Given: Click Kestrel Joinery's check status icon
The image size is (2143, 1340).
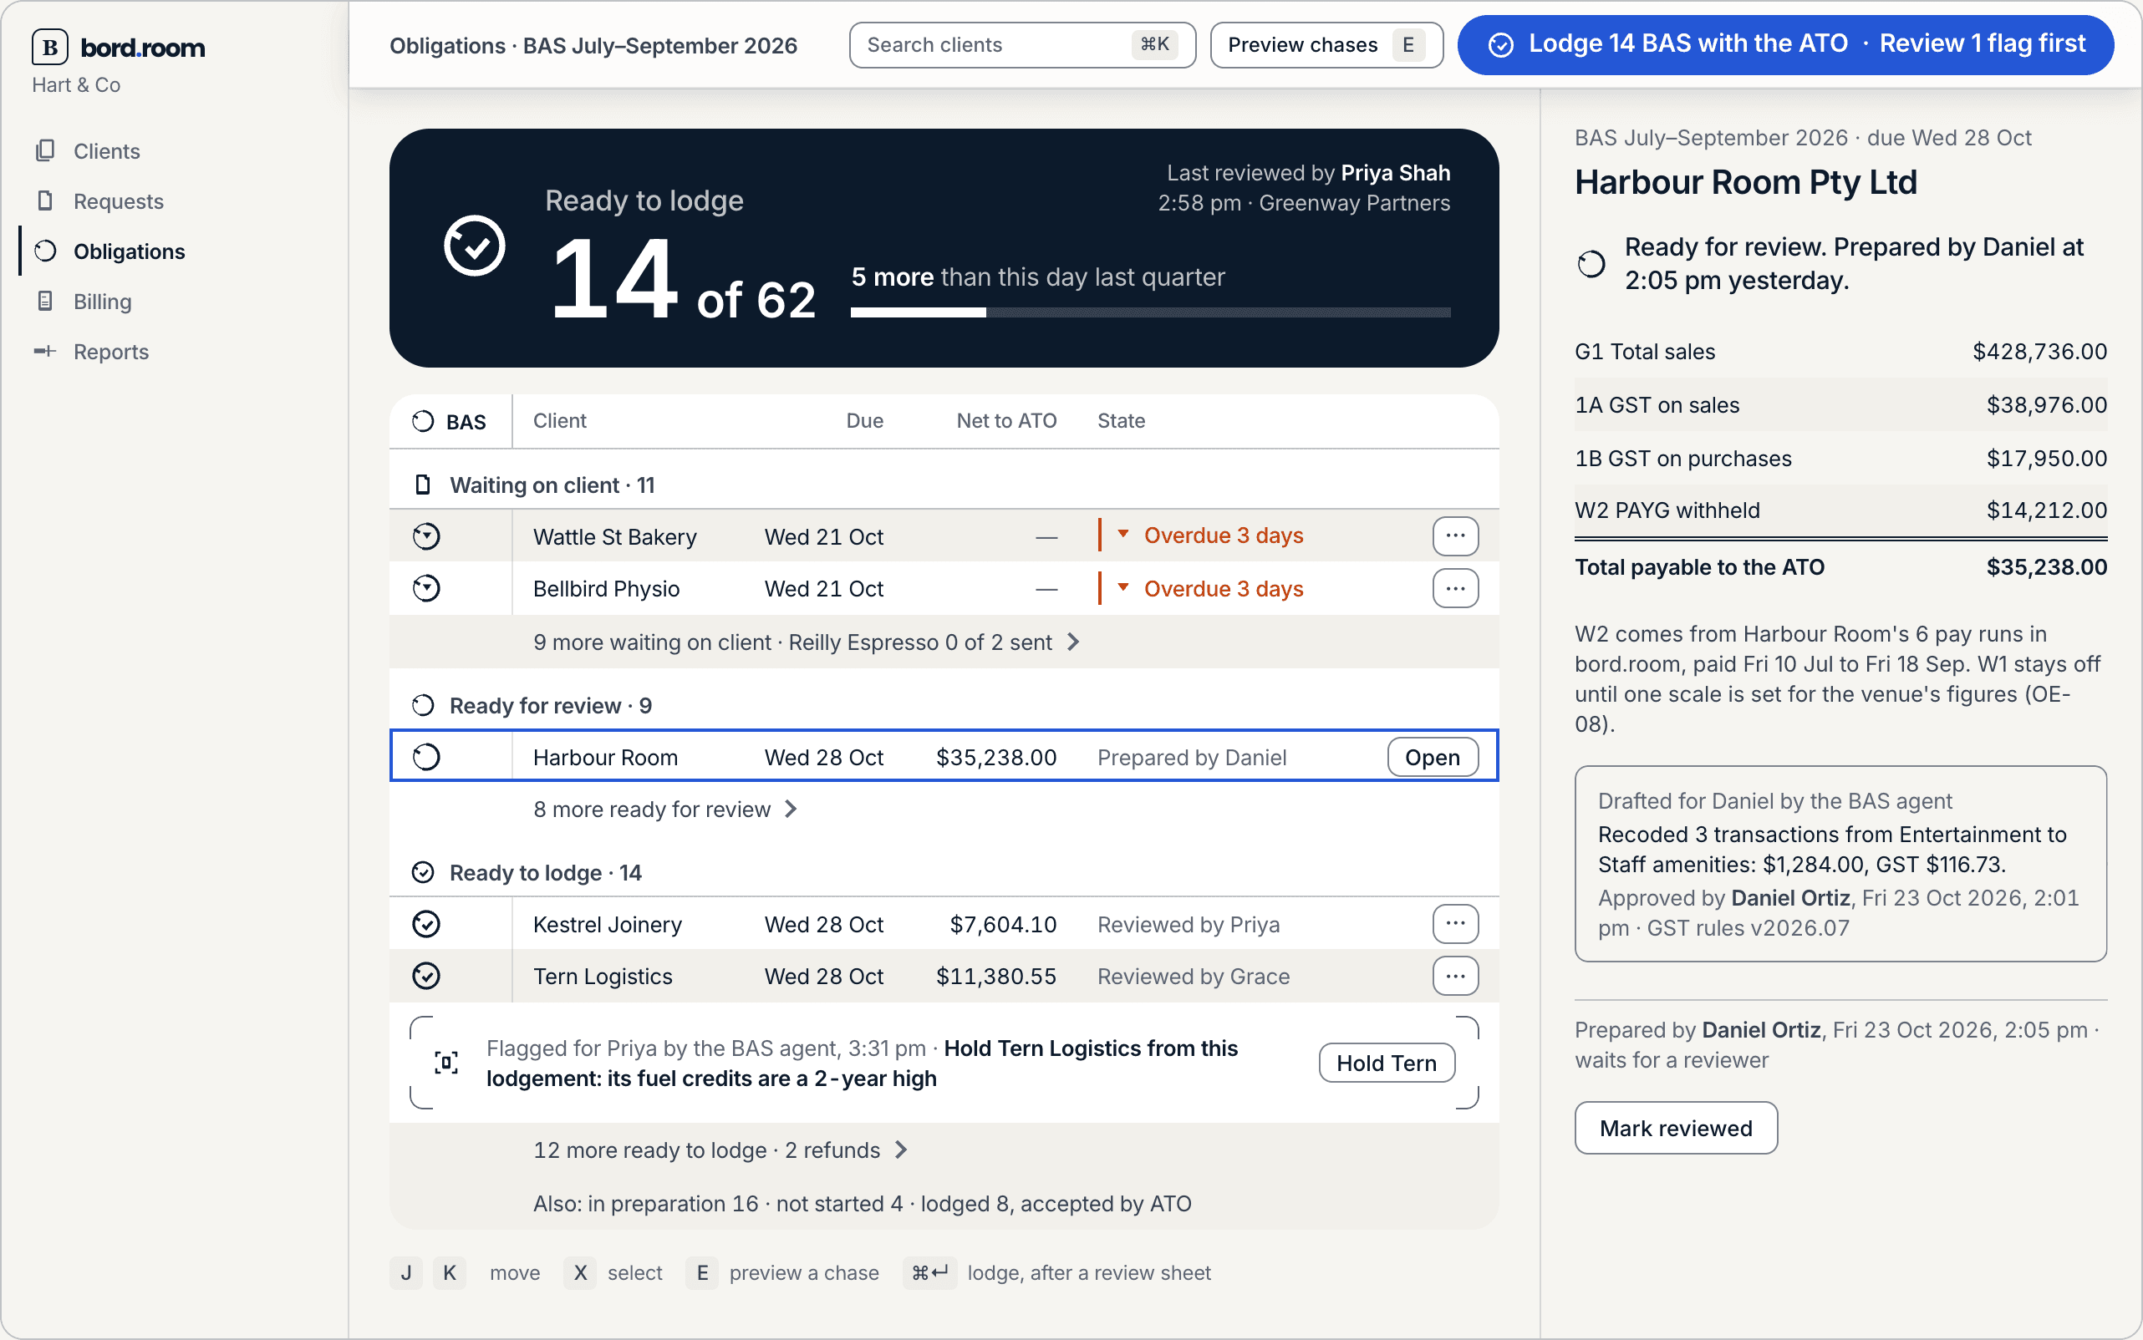Looking at the screenshot, I should [426, 924].
